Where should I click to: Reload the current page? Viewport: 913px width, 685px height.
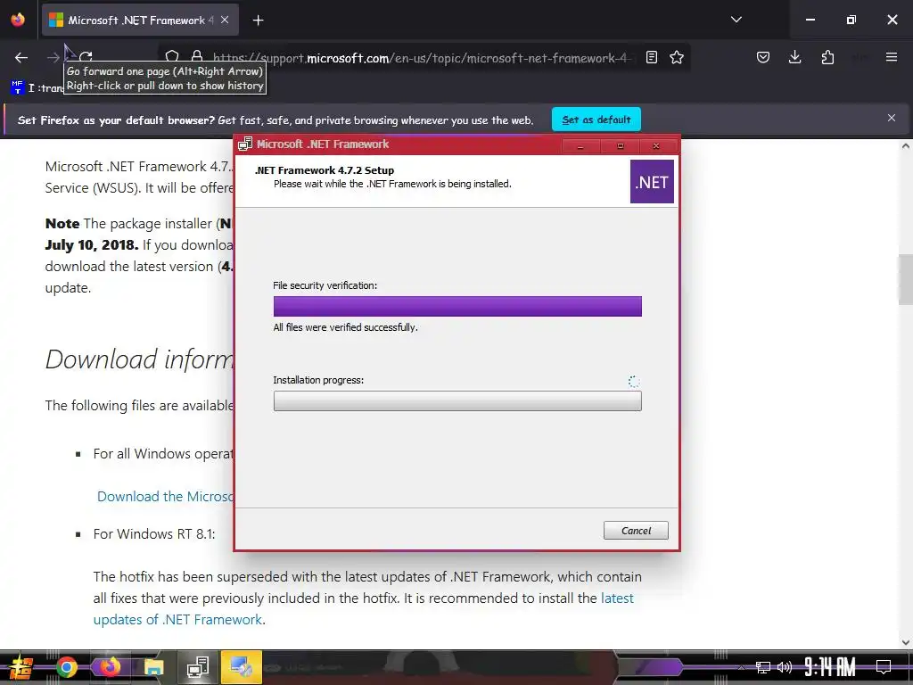pyautogui.click(x=86, y=57)
